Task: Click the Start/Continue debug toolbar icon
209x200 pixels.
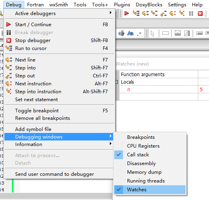Action: click(x=127, y=13)
